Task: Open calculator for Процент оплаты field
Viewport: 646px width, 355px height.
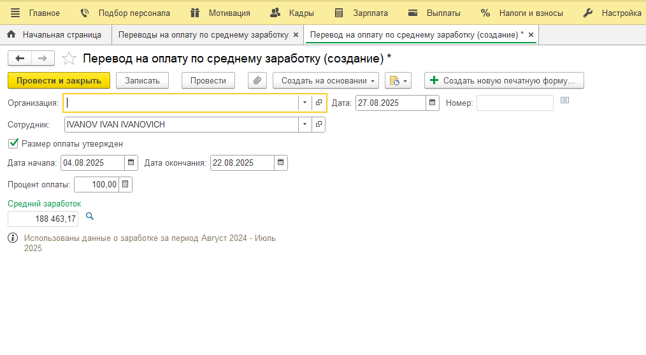Action: [126, 184]
